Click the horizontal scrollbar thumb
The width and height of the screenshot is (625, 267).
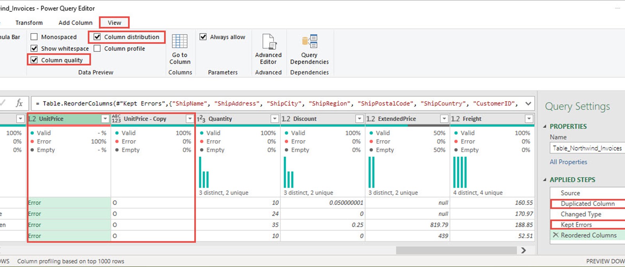pos(456,250)
